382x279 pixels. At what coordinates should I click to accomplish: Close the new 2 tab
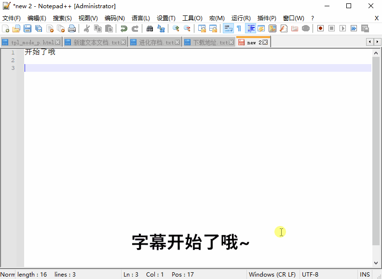[x=265, y=42]
